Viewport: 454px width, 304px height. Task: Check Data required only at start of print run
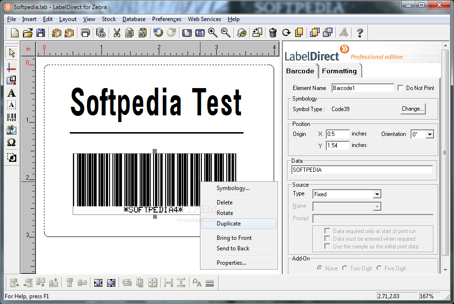click(327, 231)
